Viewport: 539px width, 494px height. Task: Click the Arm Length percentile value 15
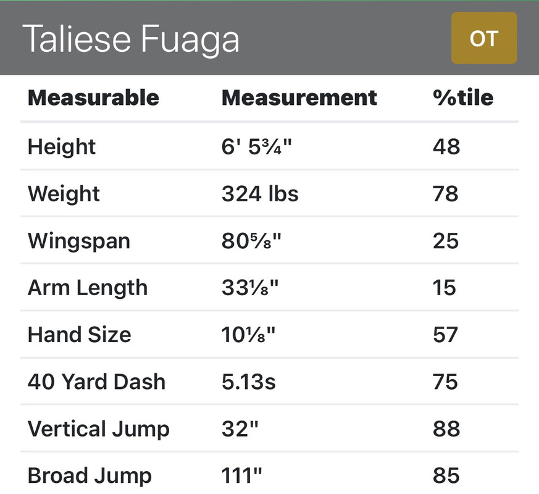coord(444,288)
